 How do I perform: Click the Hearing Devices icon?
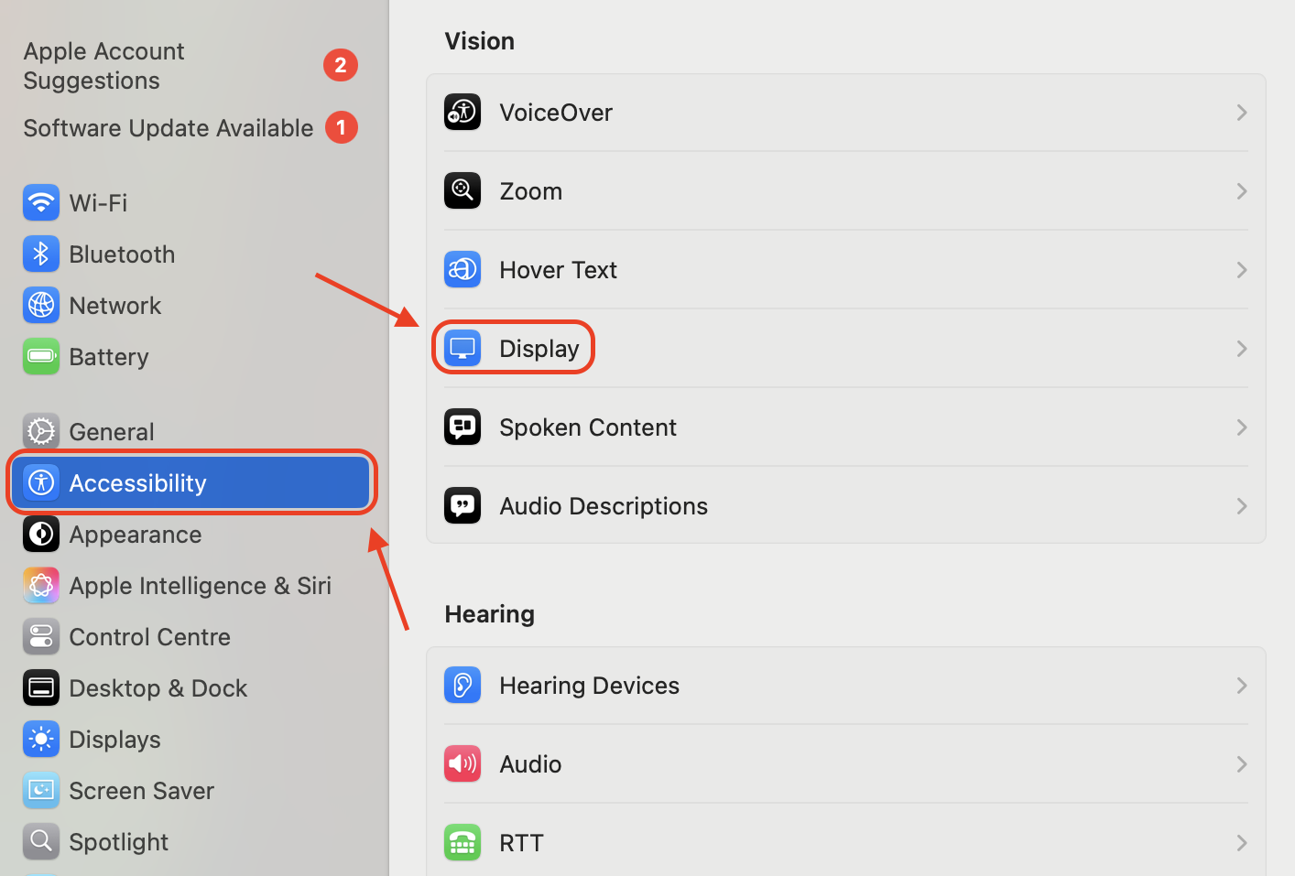coord(462,685)
